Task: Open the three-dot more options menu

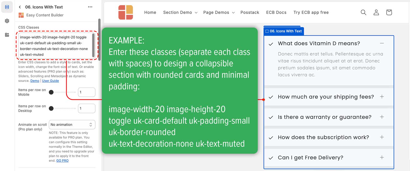Action: click(90, 7)
